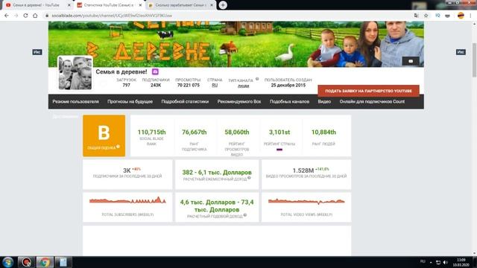Click the 382 - 6,1 тыс. Долларов estimate
This screenshot has height=268, width=477.
(217, 172)
